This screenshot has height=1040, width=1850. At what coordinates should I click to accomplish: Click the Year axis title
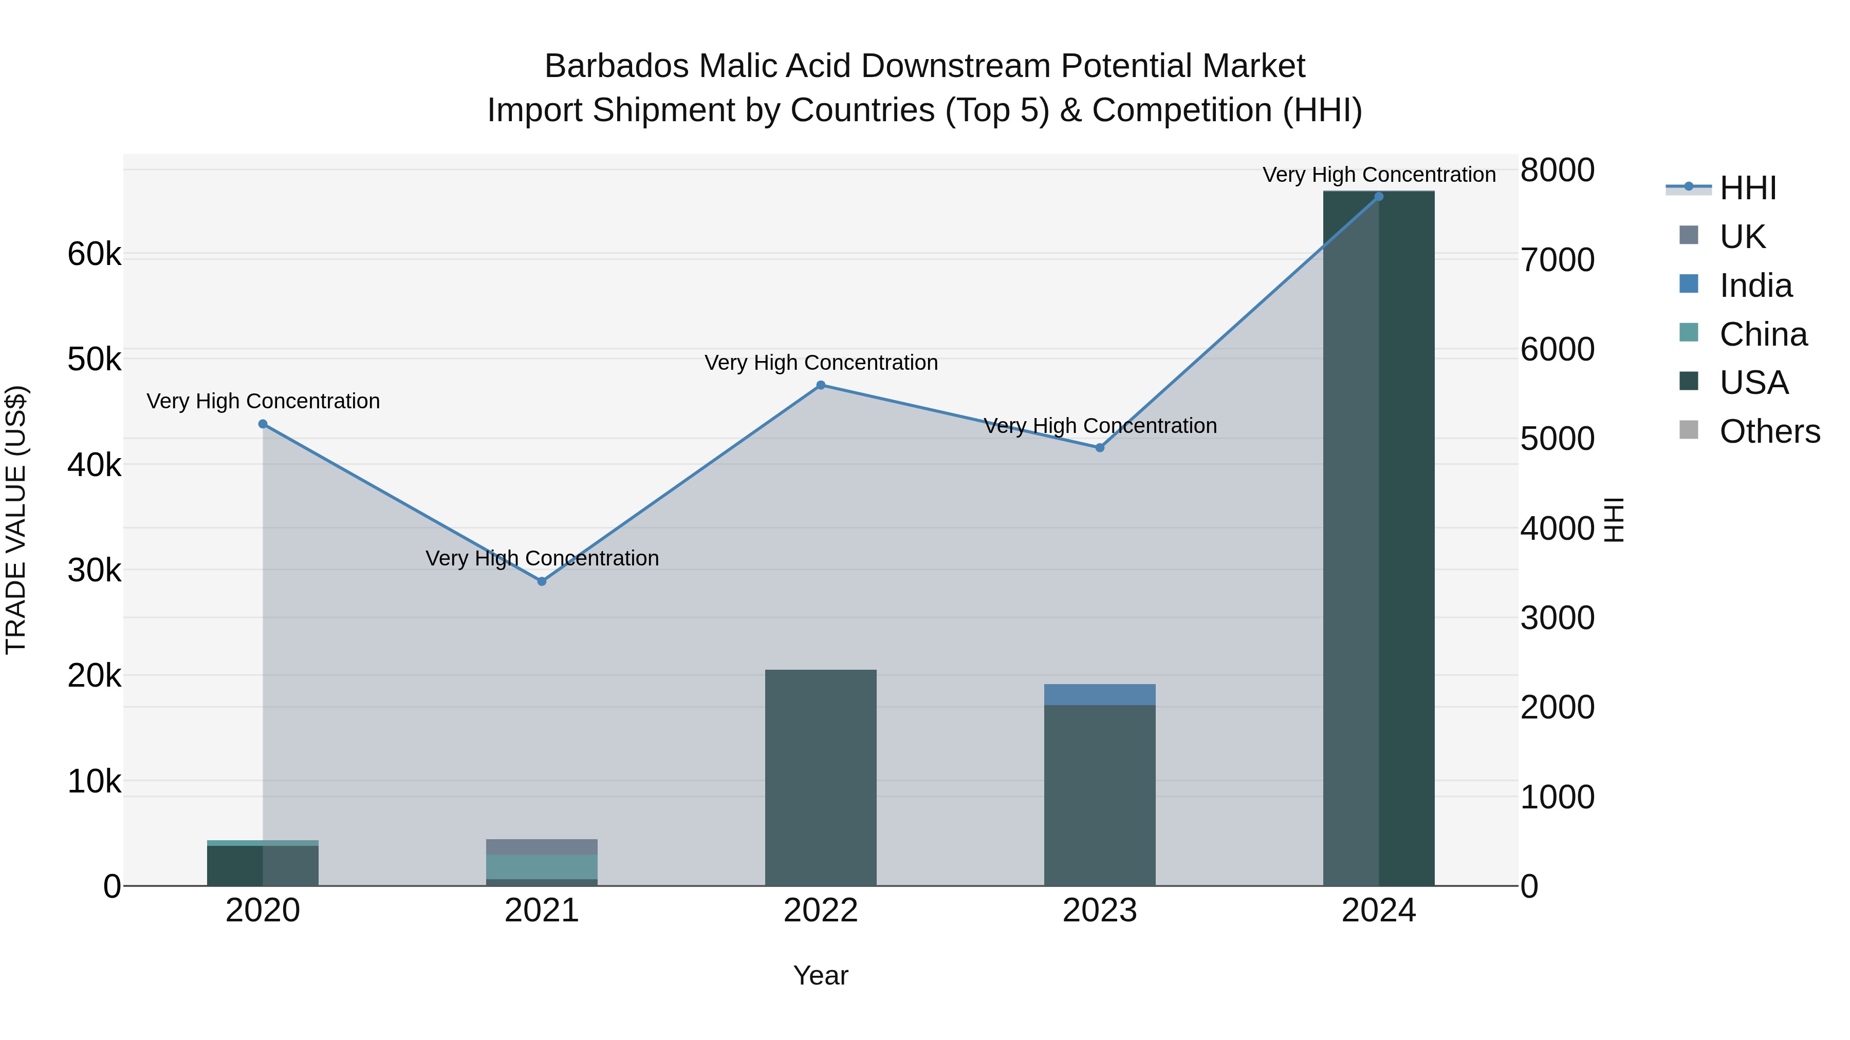821,976
